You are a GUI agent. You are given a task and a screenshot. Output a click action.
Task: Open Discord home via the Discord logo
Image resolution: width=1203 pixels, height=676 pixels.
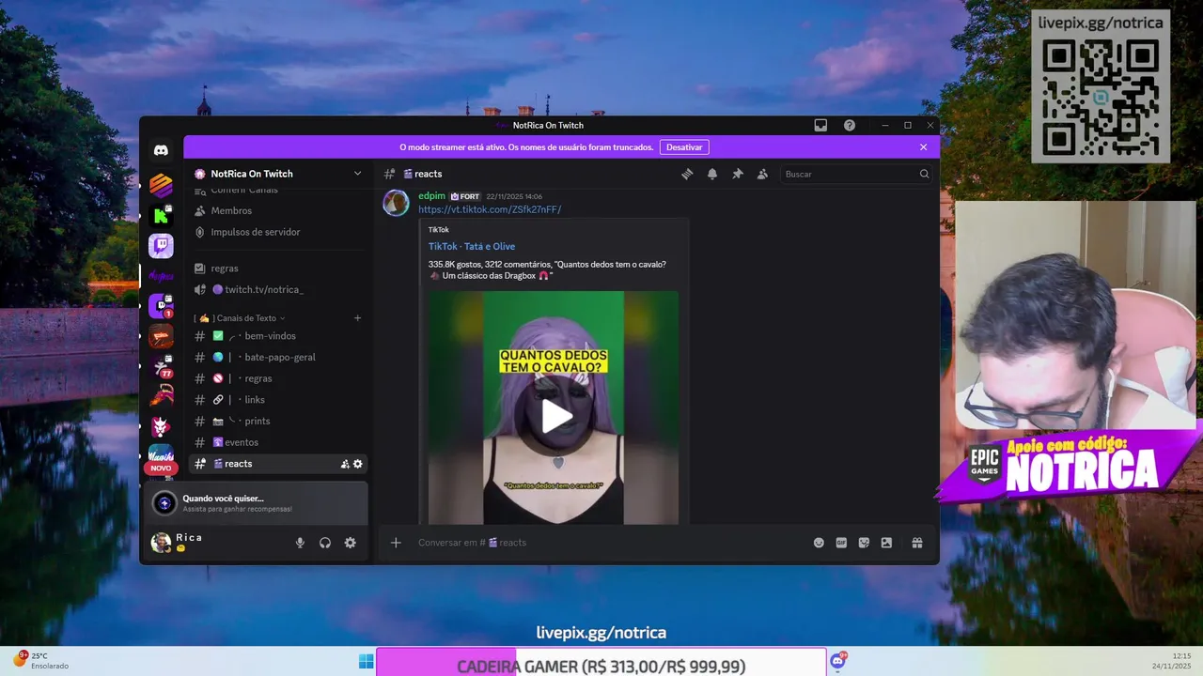click(161, 150)
